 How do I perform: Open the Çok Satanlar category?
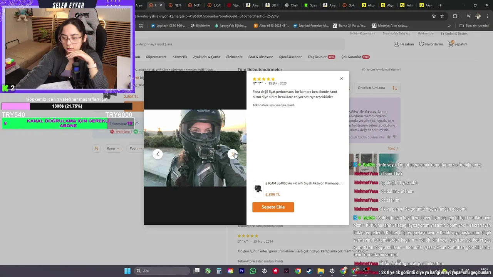click(355, 57)
